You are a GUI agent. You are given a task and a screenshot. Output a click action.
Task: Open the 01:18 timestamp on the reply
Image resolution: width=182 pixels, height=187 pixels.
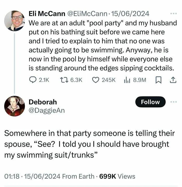(12, 176)
